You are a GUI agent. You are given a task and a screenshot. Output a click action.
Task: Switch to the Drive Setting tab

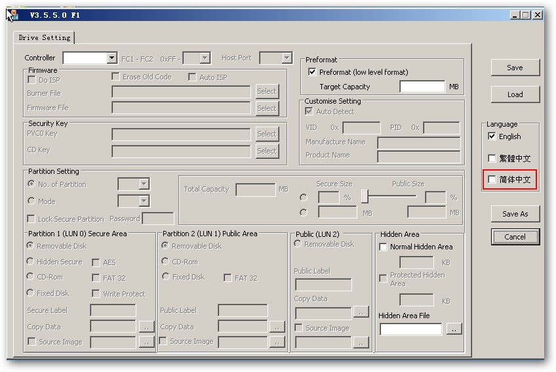coord(45,37)
